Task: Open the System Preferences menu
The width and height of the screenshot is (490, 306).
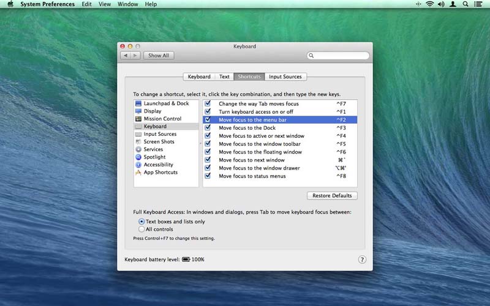Action: tap(48, 4)
